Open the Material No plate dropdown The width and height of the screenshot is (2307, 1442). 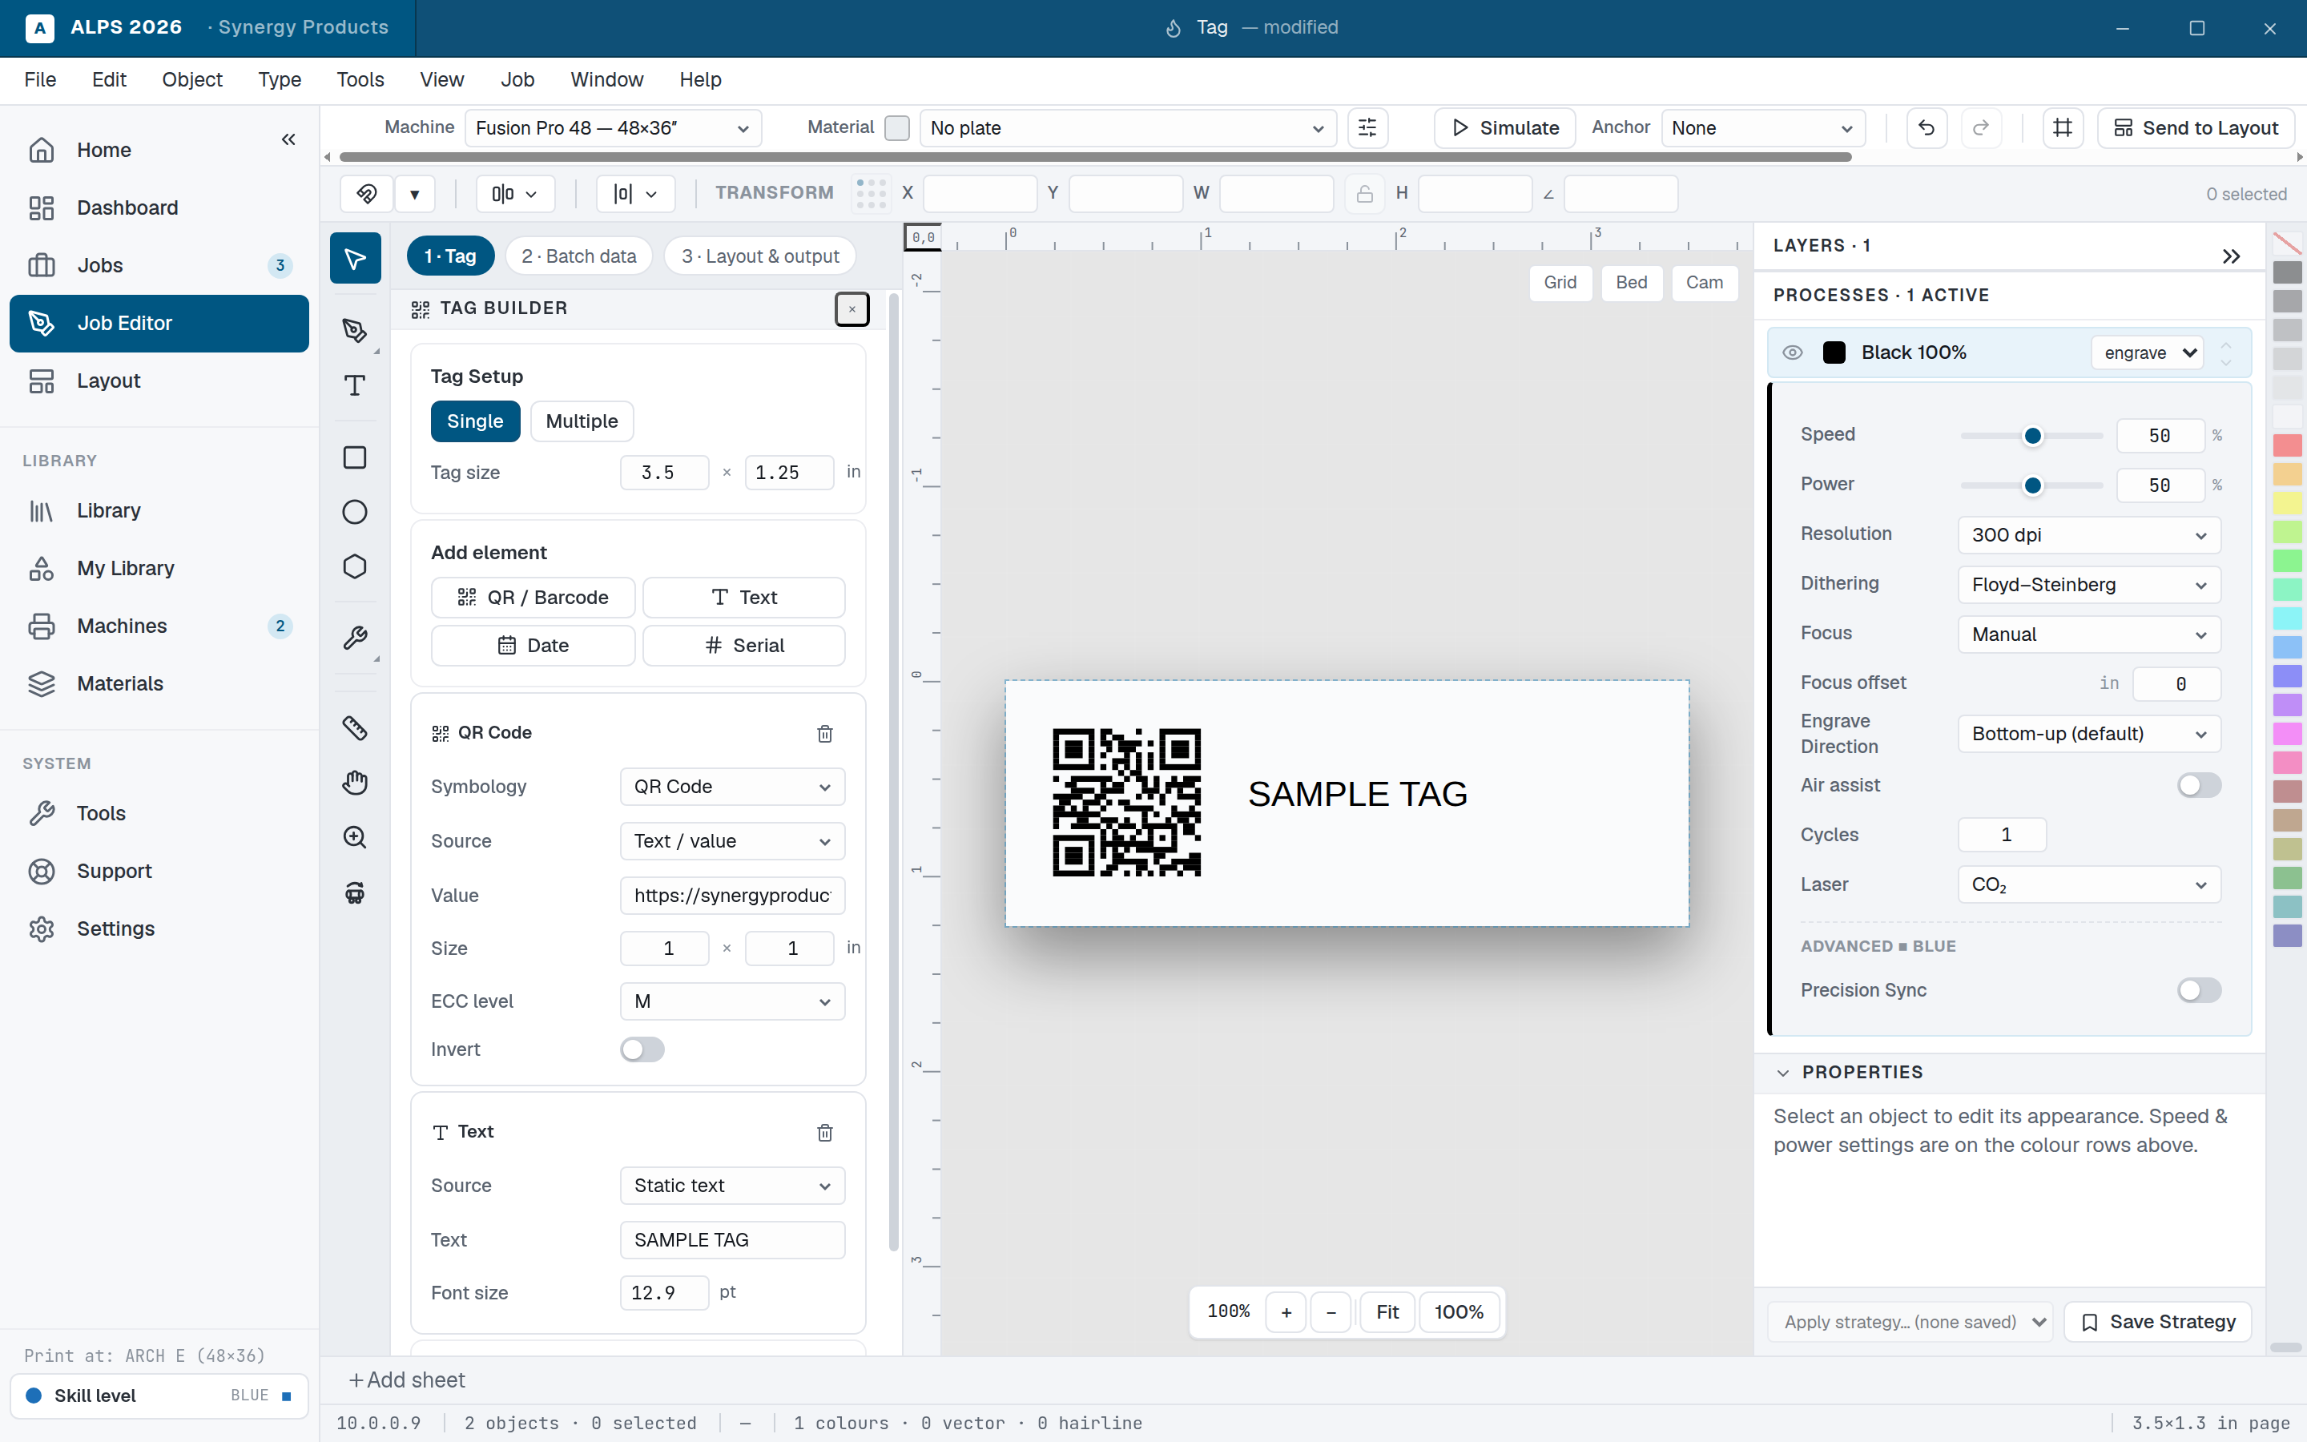tap(1128, 128)
